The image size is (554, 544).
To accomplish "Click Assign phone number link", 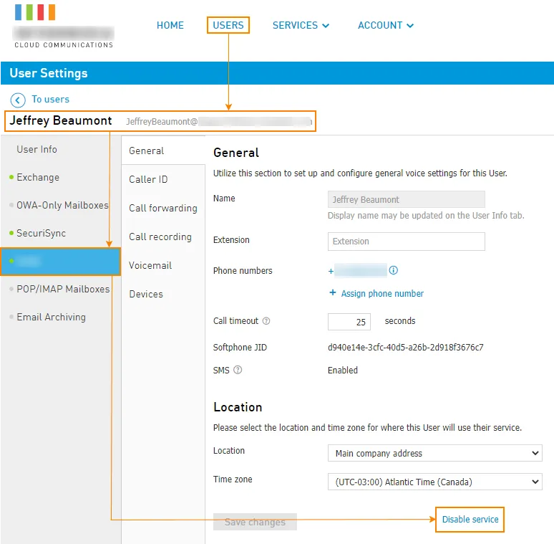I will [x=382, y=294].
